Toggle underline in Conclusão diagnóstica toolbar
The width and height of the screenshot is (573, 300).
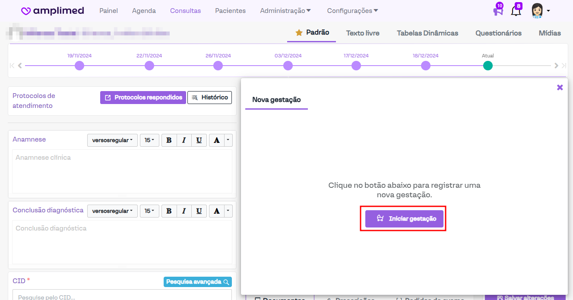click(199, 211)
